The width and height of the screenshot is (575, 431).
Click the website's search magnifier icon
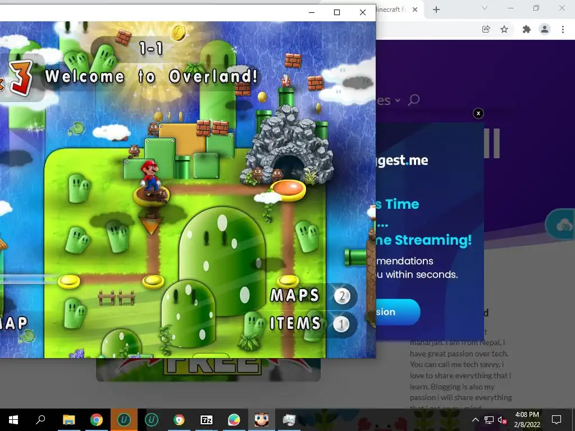coord(413,100)
